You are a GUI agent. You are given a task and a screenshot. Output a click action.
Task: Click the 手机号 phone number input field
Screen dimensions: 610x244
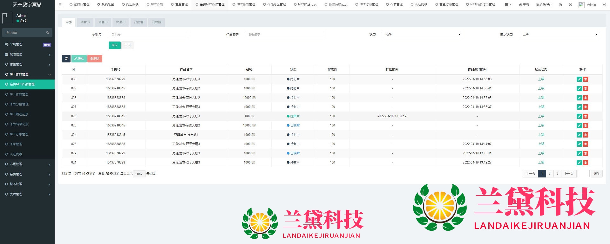coord(148,34)
